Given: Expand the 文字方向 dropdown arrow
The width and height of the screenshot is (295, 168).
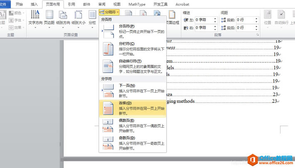Looking at the screenshot, I should 35,27.
